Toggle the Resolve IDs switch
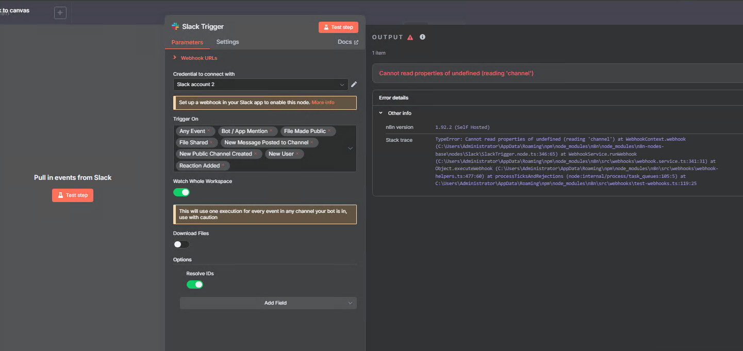This screenshot has height=351, width=743. (x=195, y=285)
